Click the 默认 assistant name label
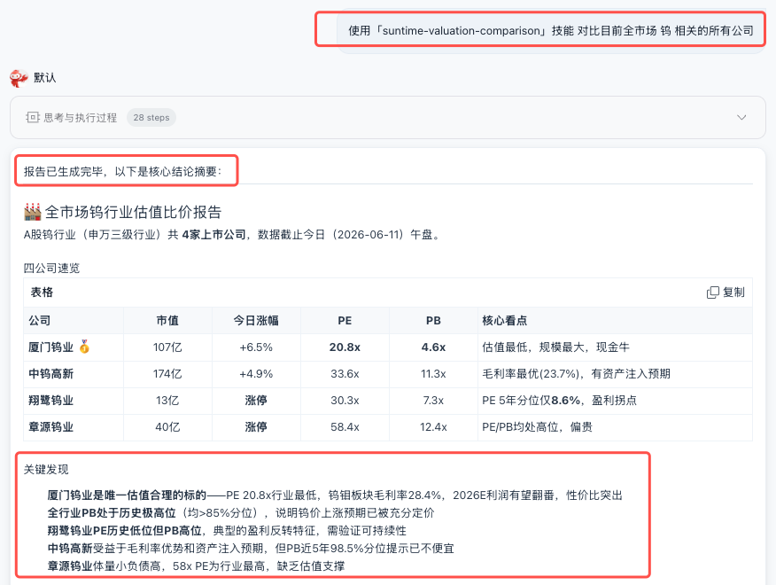Image resolution: width=776 pixels, height=585 pixels. pos(44,78)
